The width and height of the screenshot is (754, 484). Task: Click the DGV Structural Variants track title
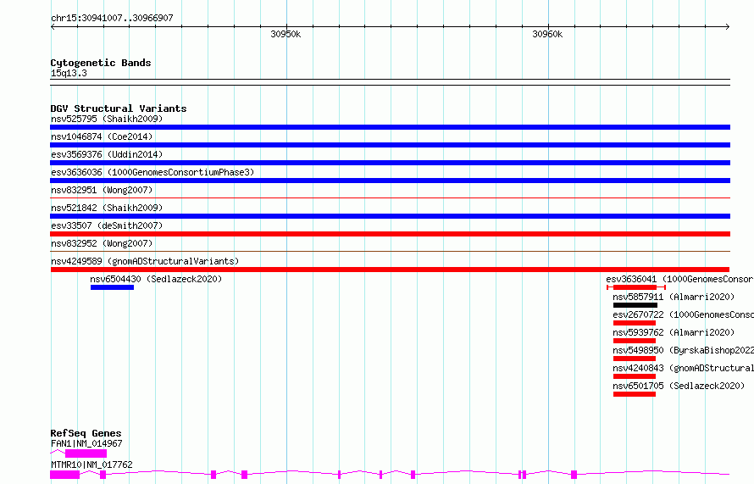click(119, 108)
